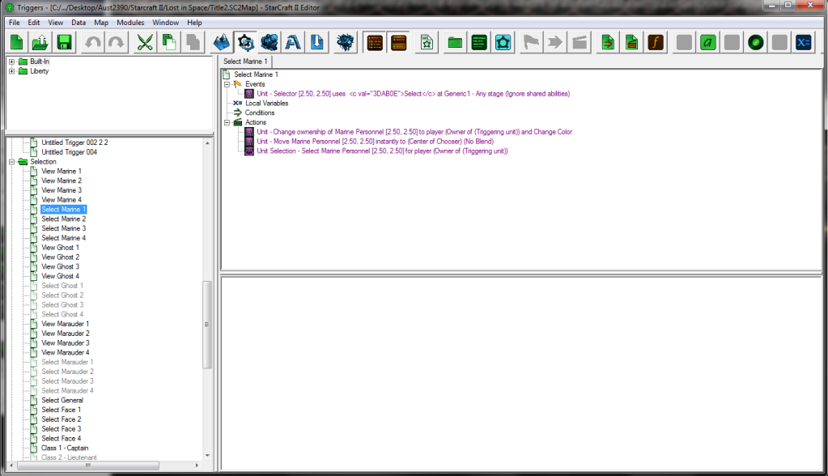
Task: Expand the Liberty library node
Action: (x=11, y=71)
